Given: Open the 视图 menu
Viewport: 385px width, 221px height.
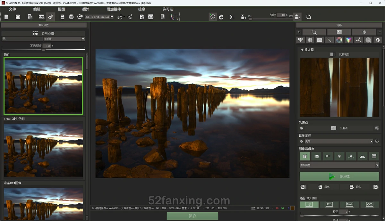Looking at the screenshot, I should (x=61, y=9).
